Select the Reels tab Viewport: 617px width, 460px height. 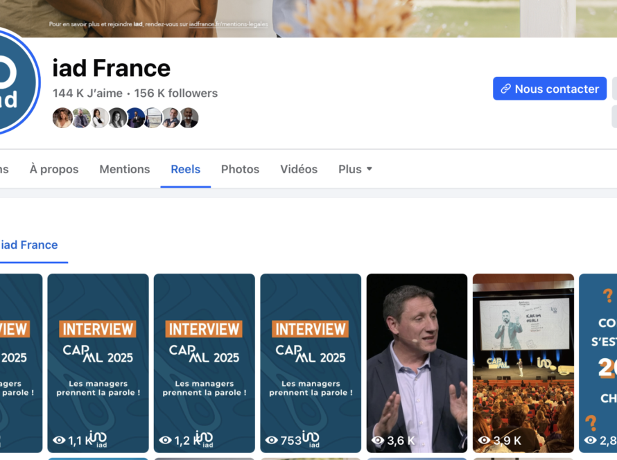185,169
